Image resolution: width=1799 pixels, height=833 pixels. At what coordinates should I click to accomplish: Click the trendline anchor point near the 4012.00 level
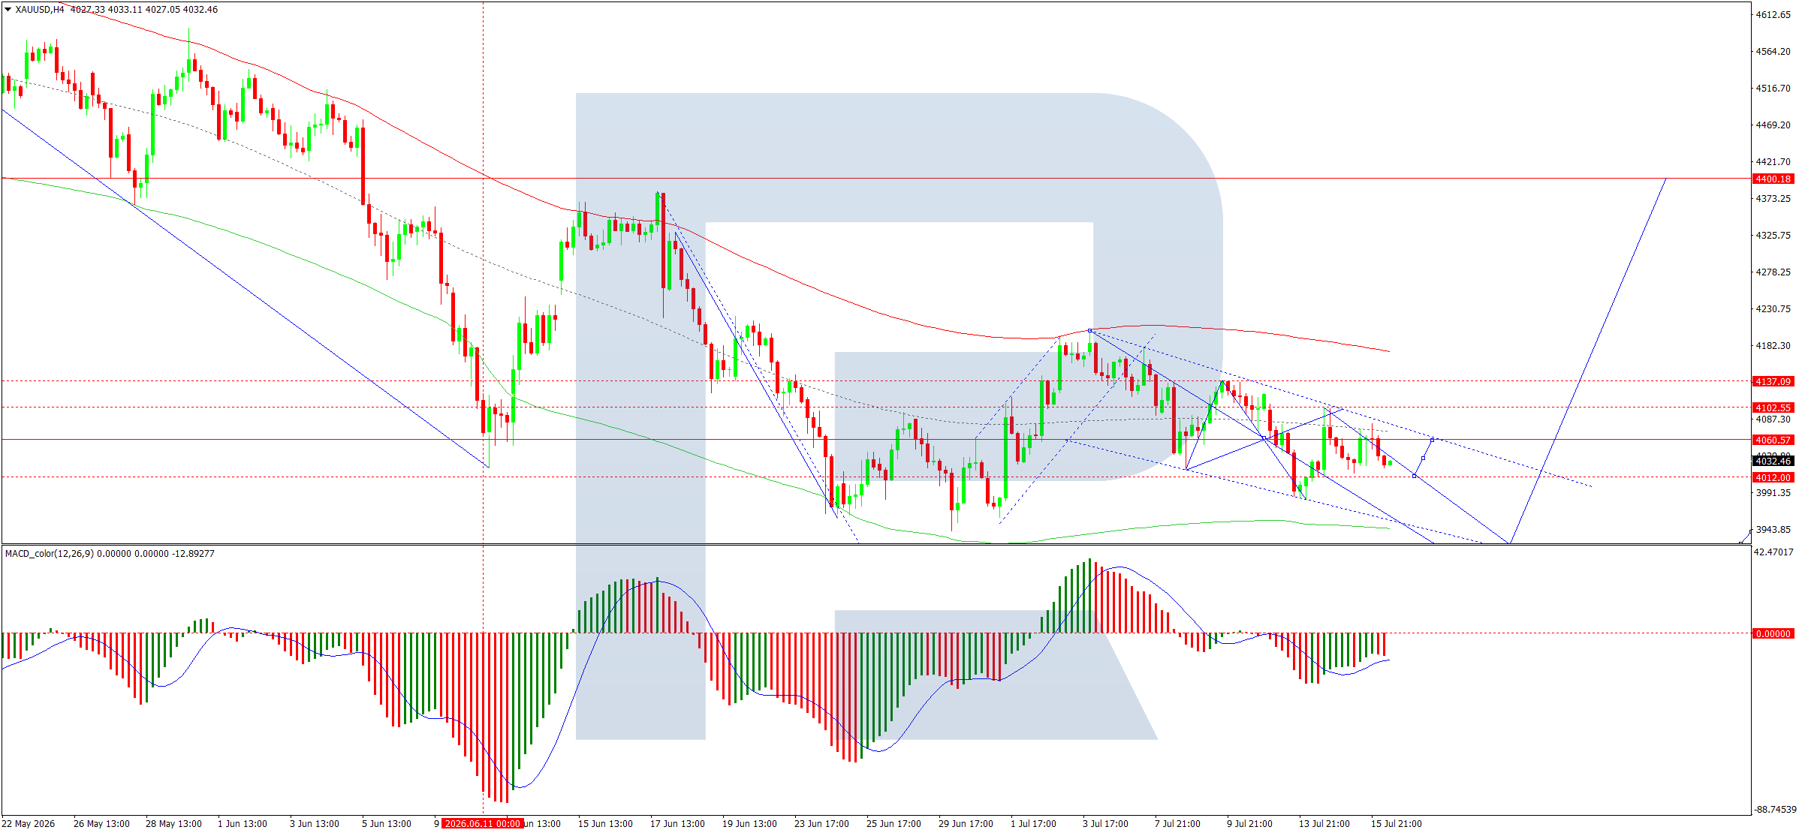[x=1415, y=476]
